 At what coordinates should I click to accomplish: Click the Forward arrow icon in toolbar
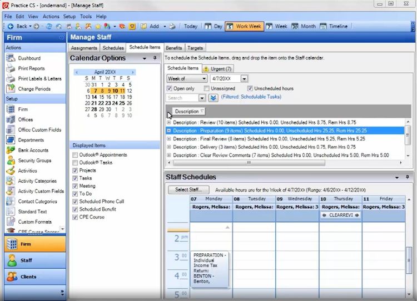37,26
